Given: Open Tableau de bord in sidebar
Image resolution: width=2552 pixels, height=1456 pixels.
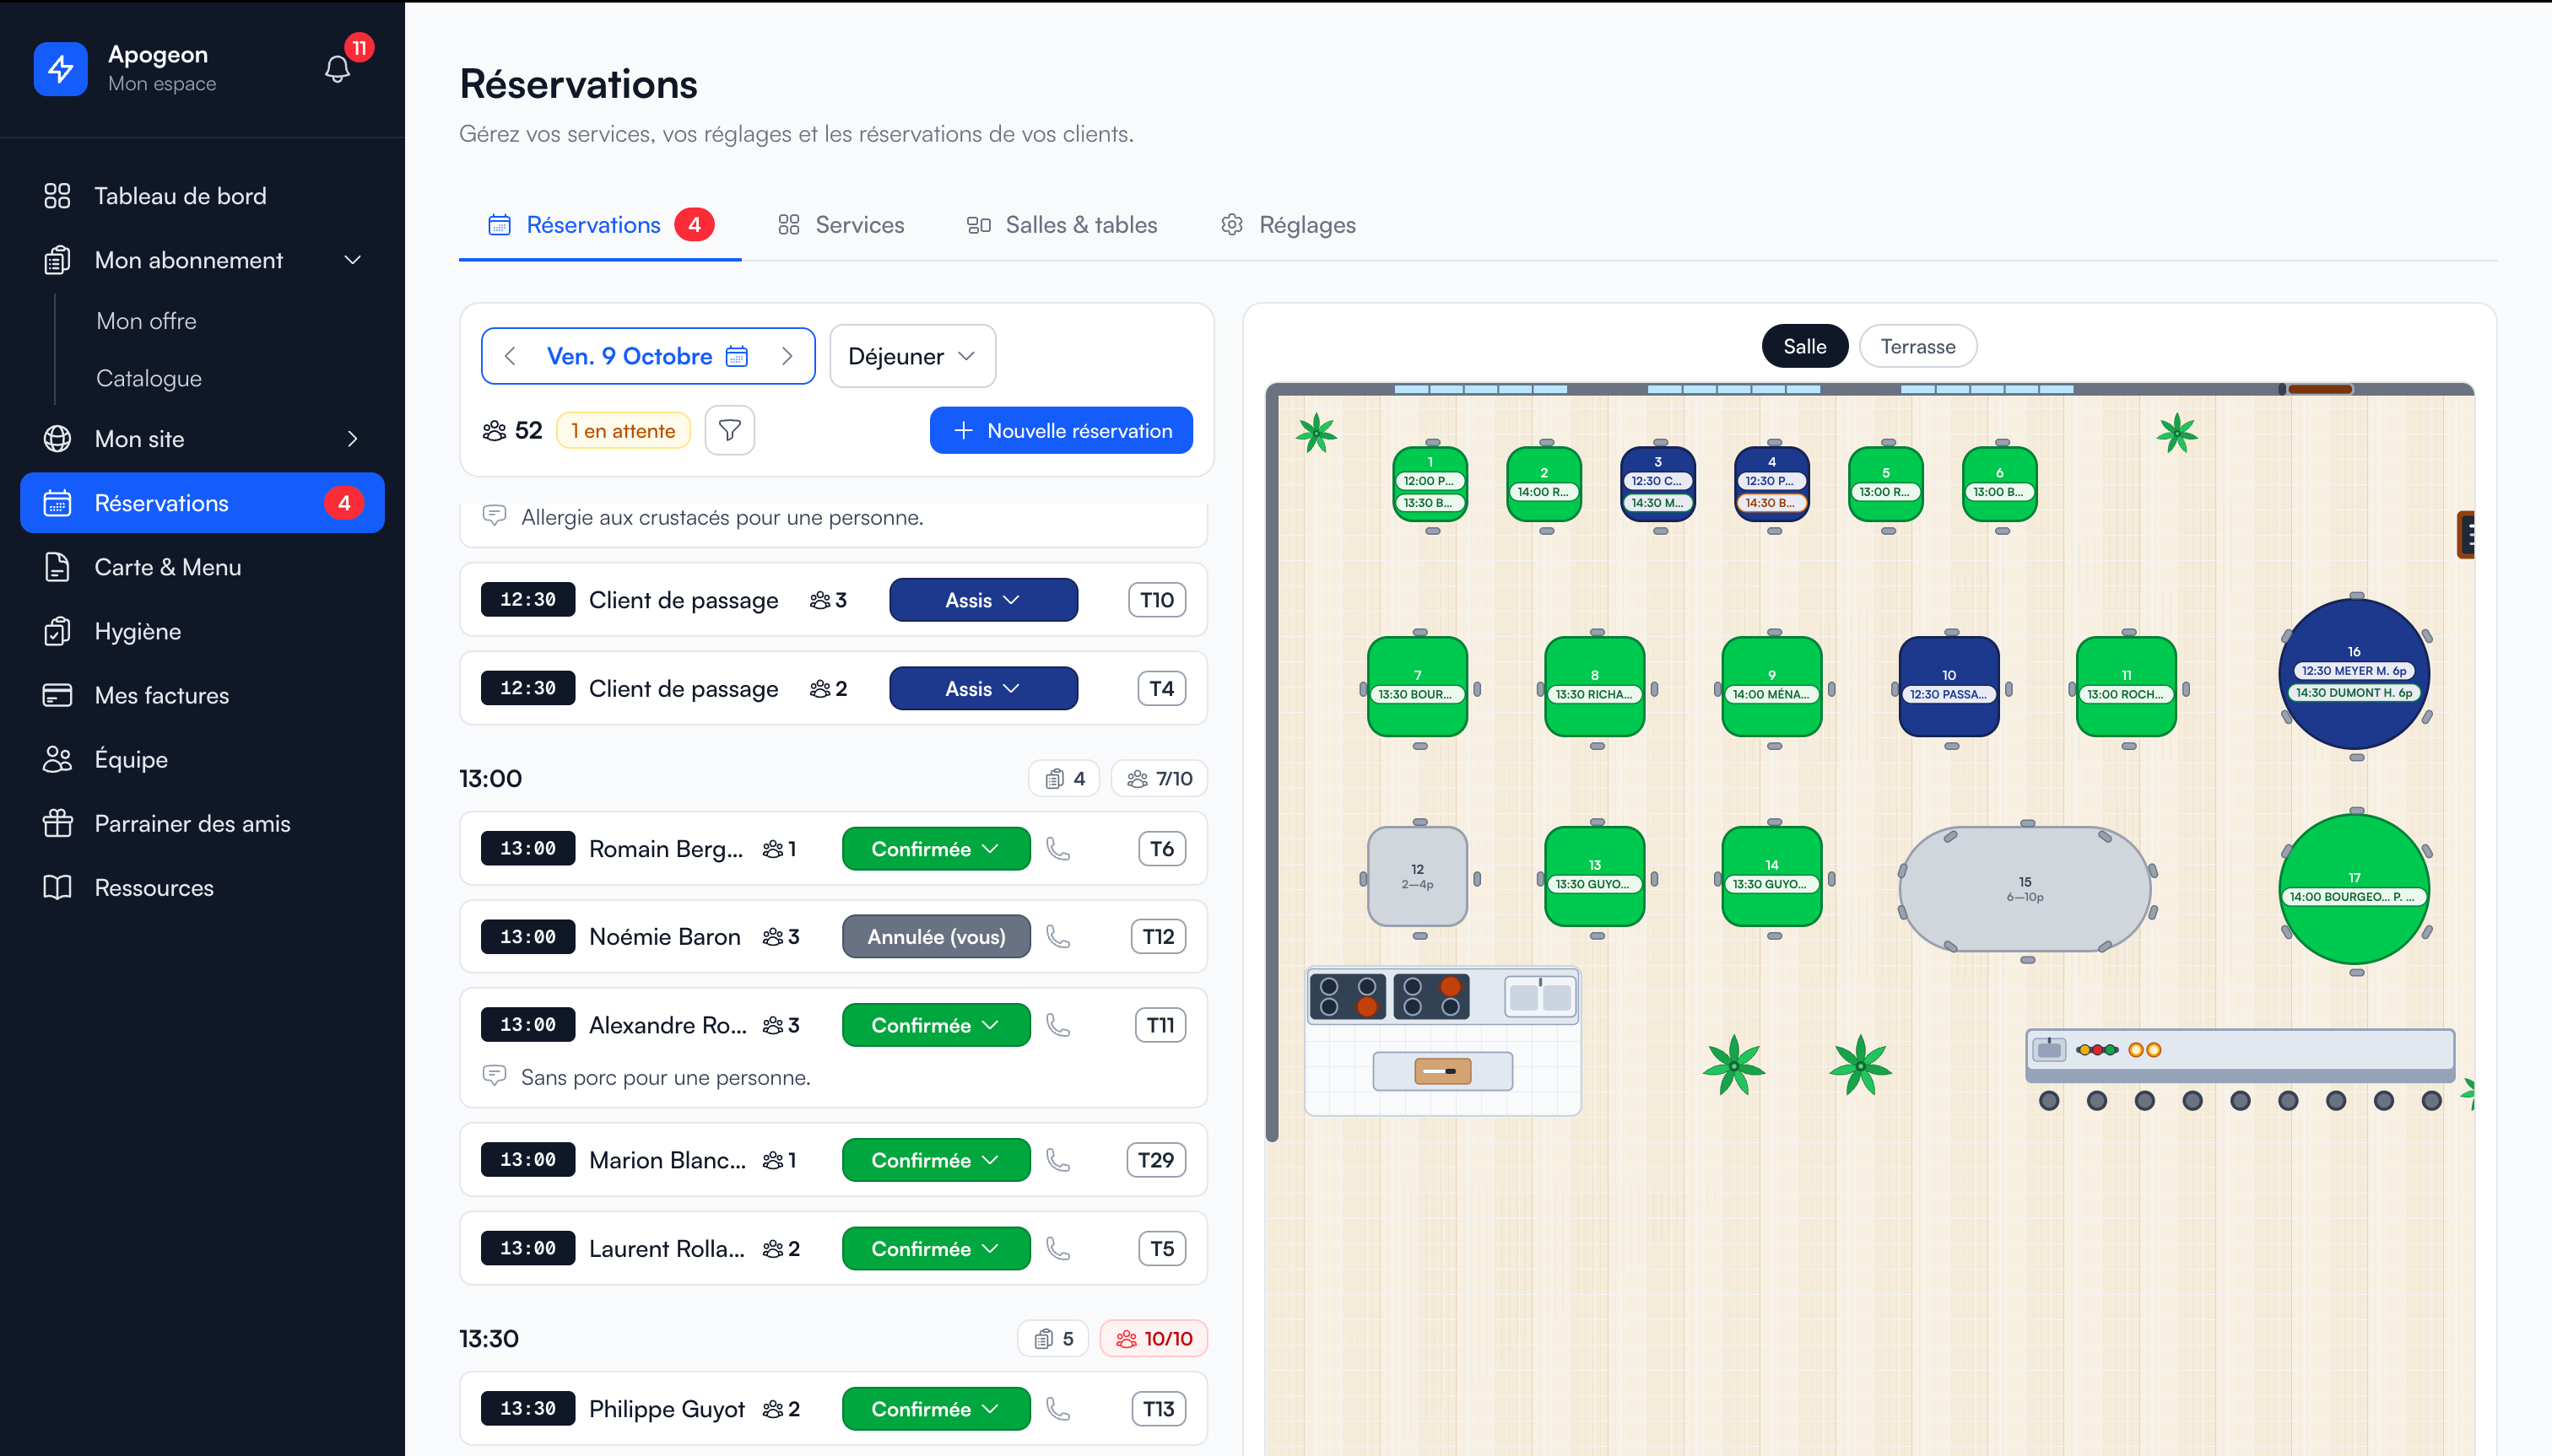Looking at the screenshot, I should (x=201, y=196).
